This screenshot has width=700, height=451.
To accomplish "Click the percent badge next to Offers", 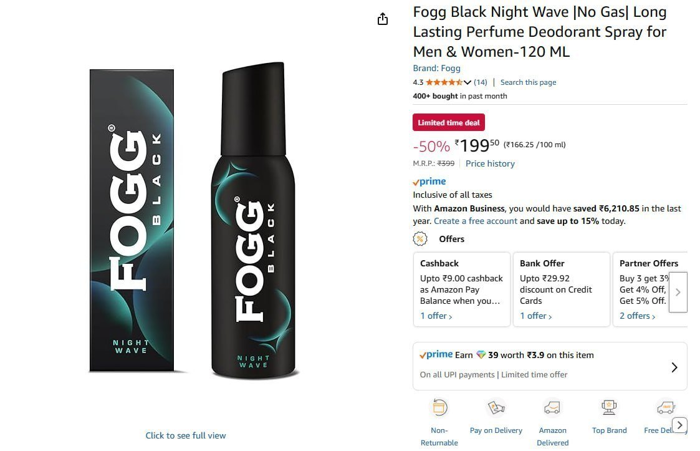I will point(420,239).
